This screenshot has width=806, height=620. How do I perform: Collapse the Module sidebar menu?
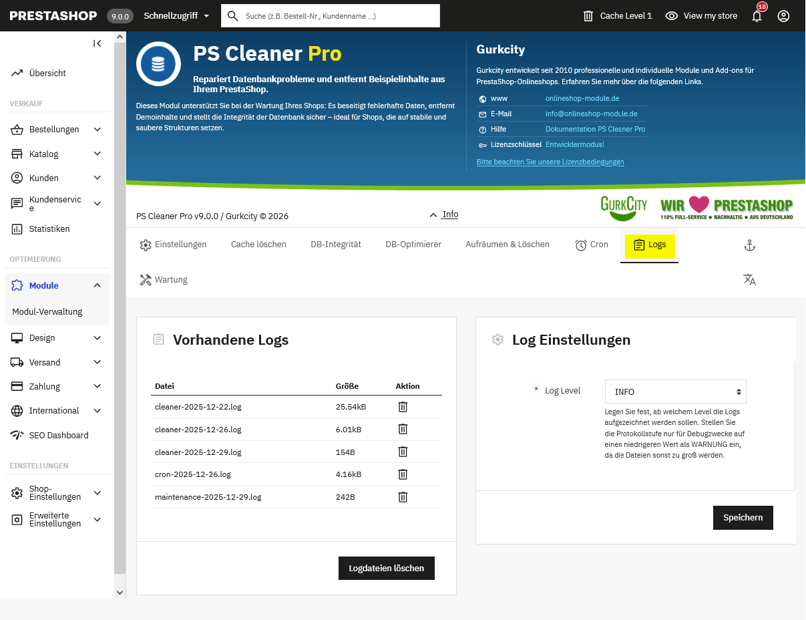pyautogui.click(x=97, y=286)
